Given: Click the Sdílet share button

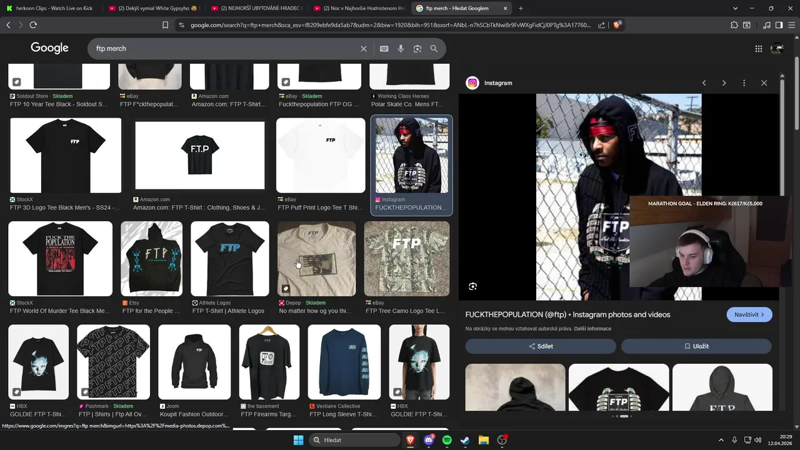Looking at the screenshot, I should [541, 346].
